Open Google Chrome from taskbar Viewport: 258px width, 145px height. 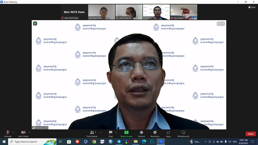pos(94,142)
